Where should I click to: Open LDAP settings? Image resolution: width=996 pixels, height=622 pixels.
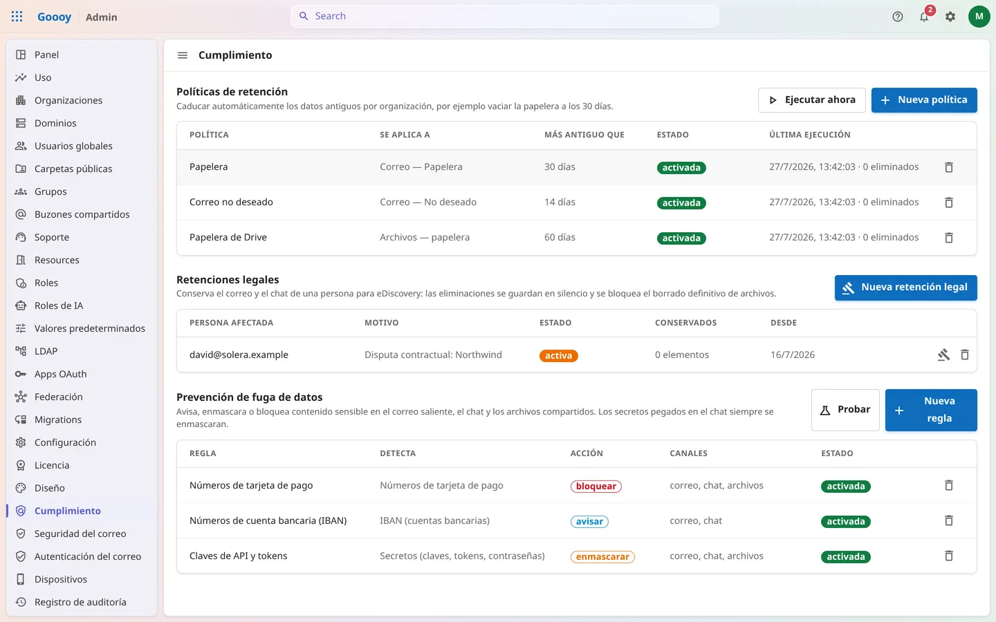click(x=82, y=351)
